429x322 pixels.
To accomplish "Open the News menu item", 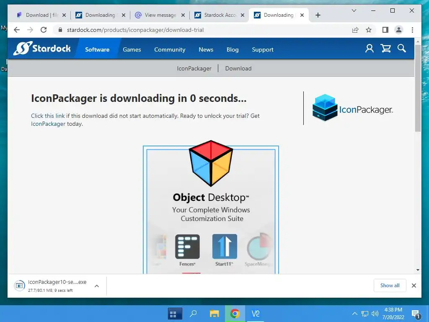I will 206,49.
